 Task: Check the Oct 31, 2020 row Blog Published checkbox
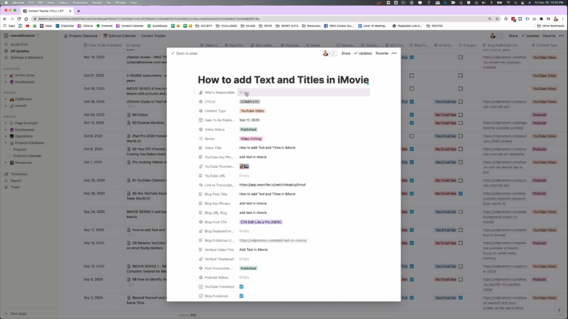(x=412, y=75)
